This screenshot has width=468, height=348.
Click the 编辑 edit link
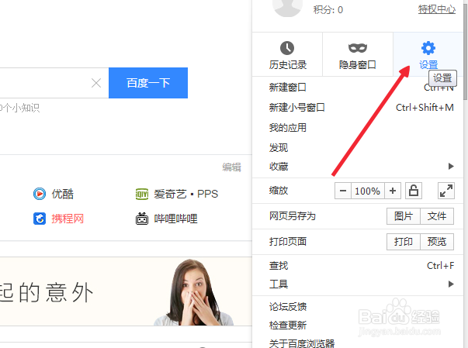[231, 167]
